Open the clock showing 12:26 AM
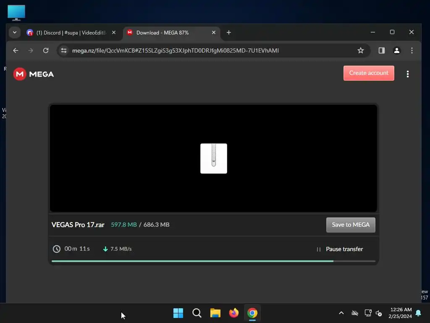 (400, 313)
